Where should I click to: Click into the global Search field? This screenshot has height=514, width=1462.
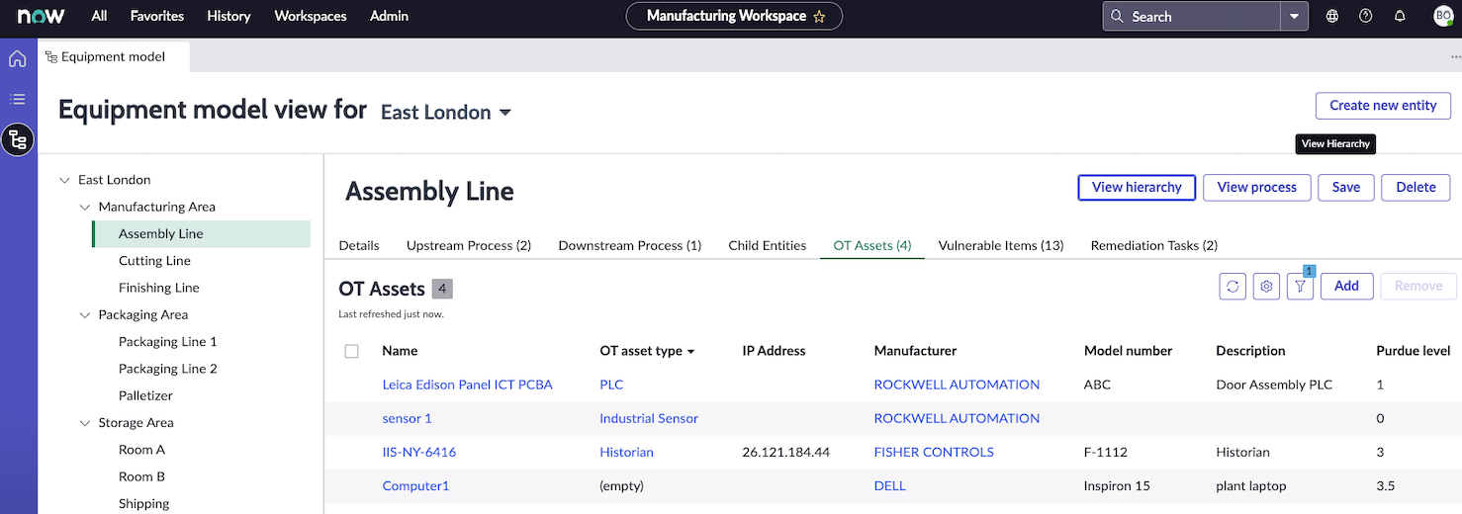[1192, 16]
